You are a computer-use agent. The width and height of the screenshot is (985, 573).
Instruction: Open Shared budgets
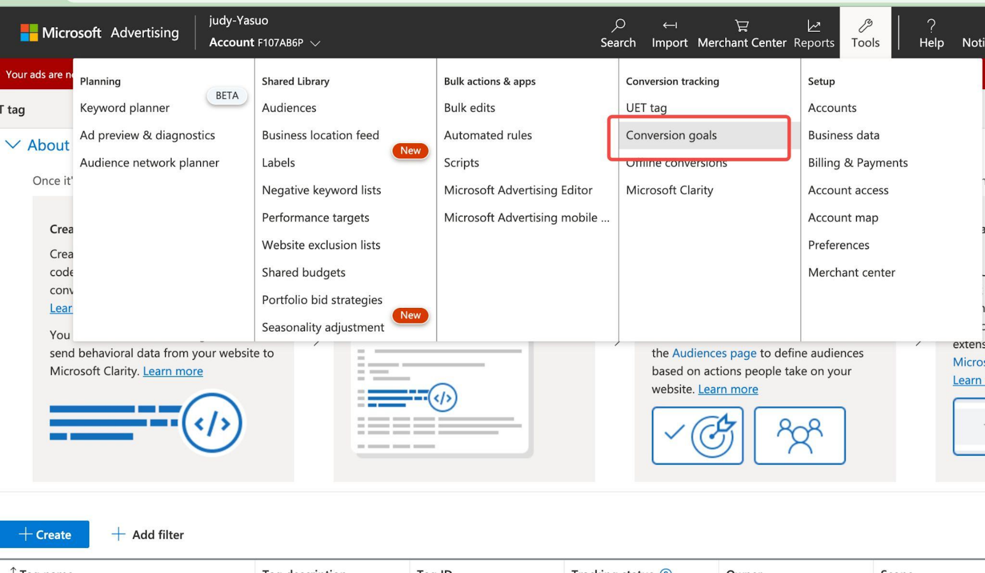(x=304, y=272)
